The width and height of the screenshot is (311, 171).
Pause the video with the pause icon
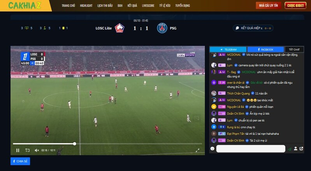click(18, 150)
